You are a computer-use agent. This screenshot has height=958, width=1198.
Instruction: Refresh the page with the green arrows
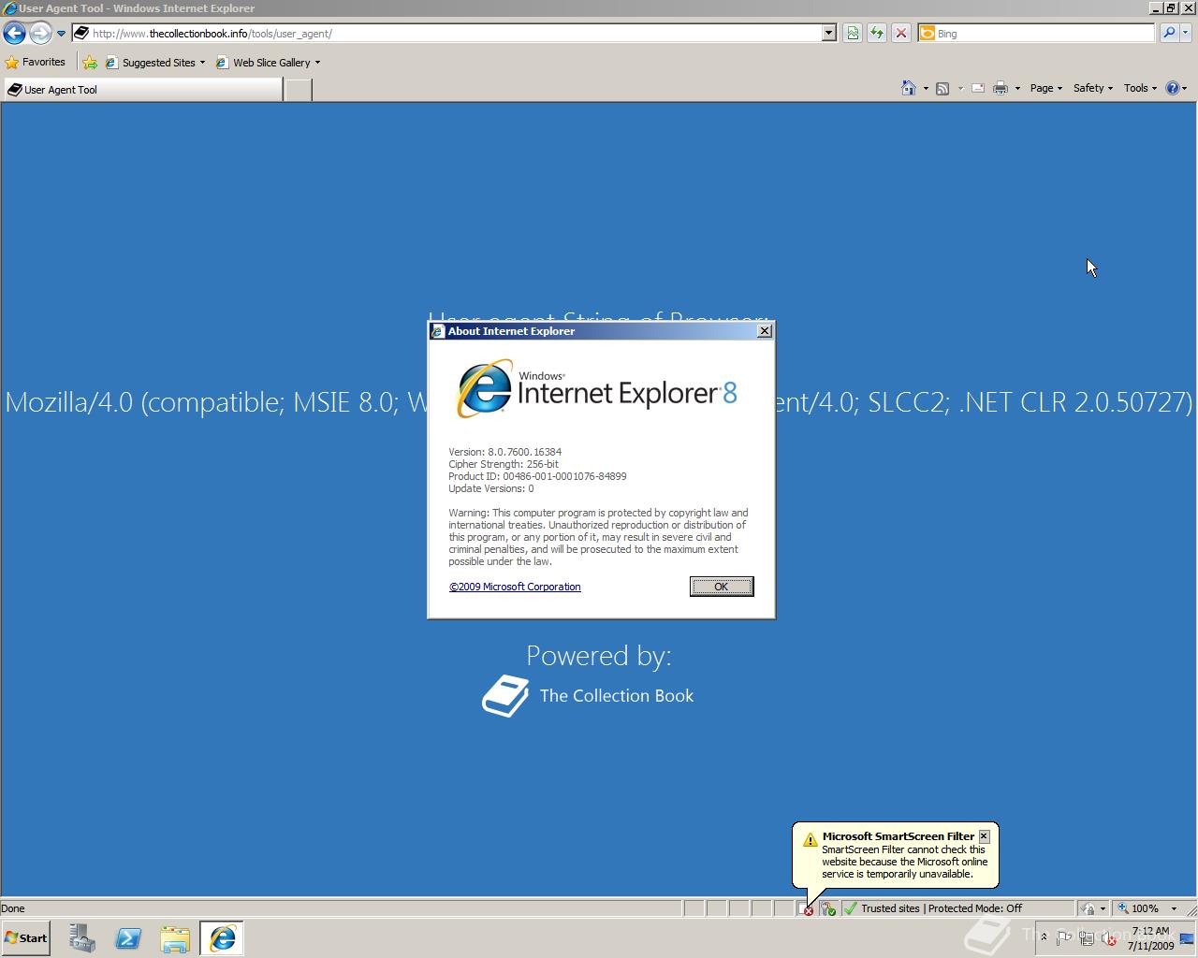click(x=877, y=34)
